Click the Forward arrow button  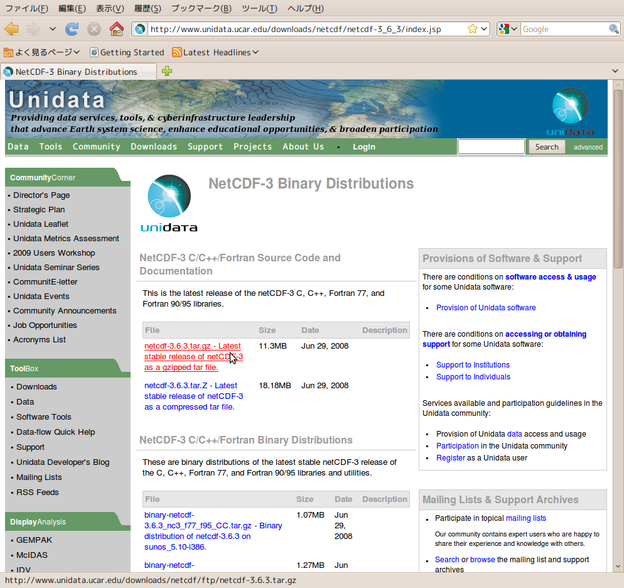click(33, 29)
